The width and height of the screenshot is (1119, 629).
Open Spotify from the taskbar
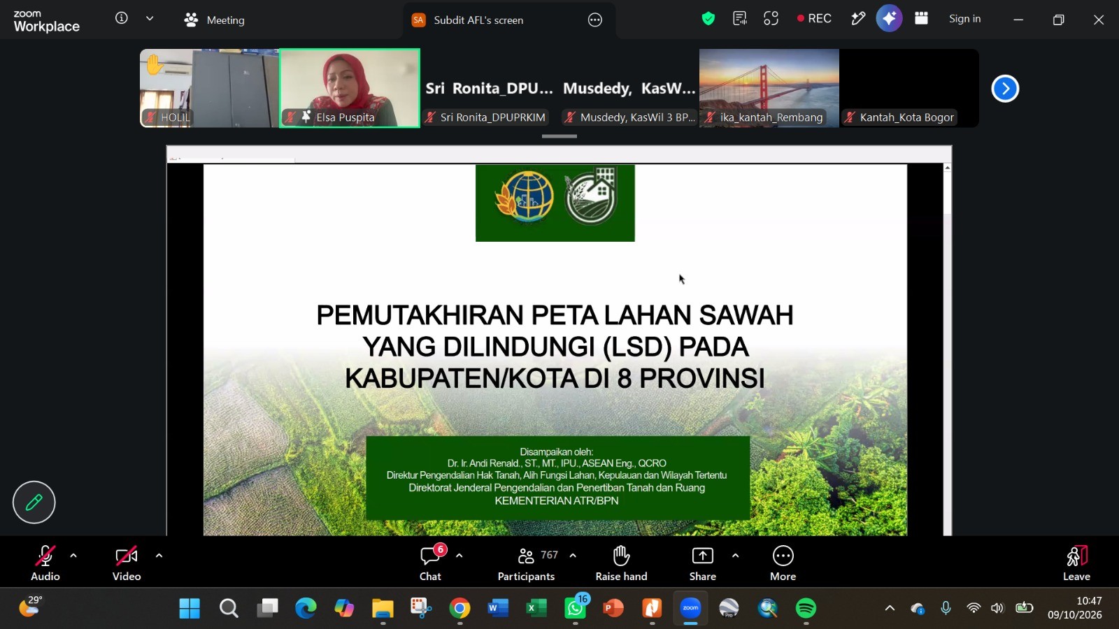tap(806, 609)
